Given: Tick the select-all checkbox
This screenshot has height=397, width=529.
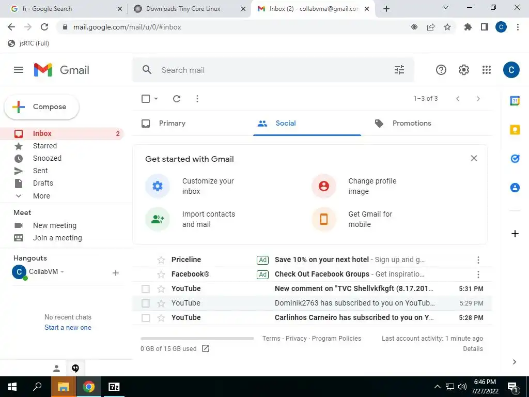Looking at the screenshot, I should click(146, 99).
